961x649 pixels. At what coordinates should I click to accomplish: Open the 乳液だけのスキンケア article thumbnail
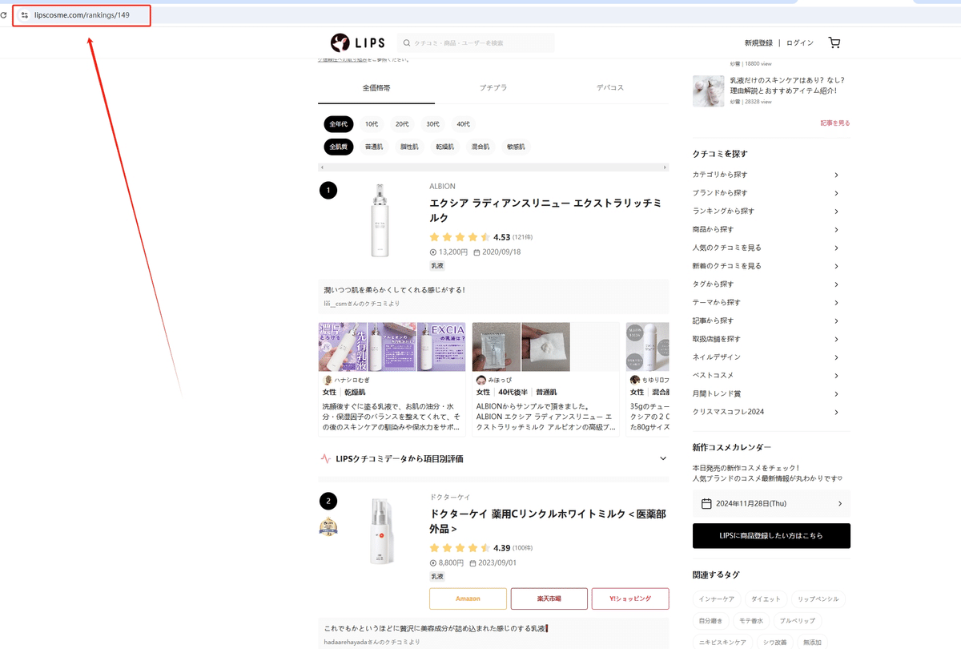coord(709,91)
